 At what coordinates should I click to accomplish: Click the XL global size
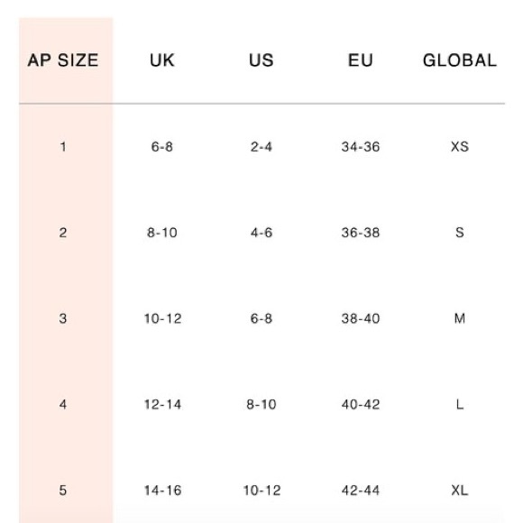(460, 491)
